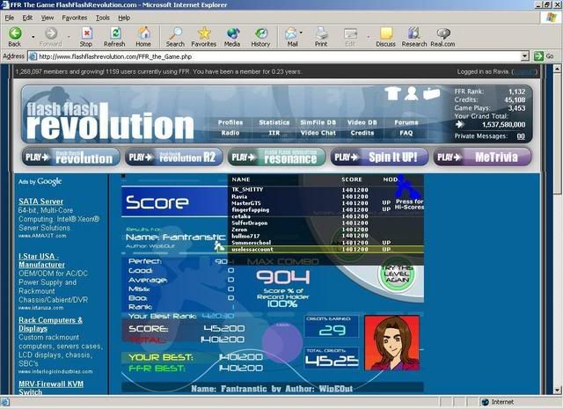
Task: Open the History toolbar icon
Action: [x=260, y=33]
